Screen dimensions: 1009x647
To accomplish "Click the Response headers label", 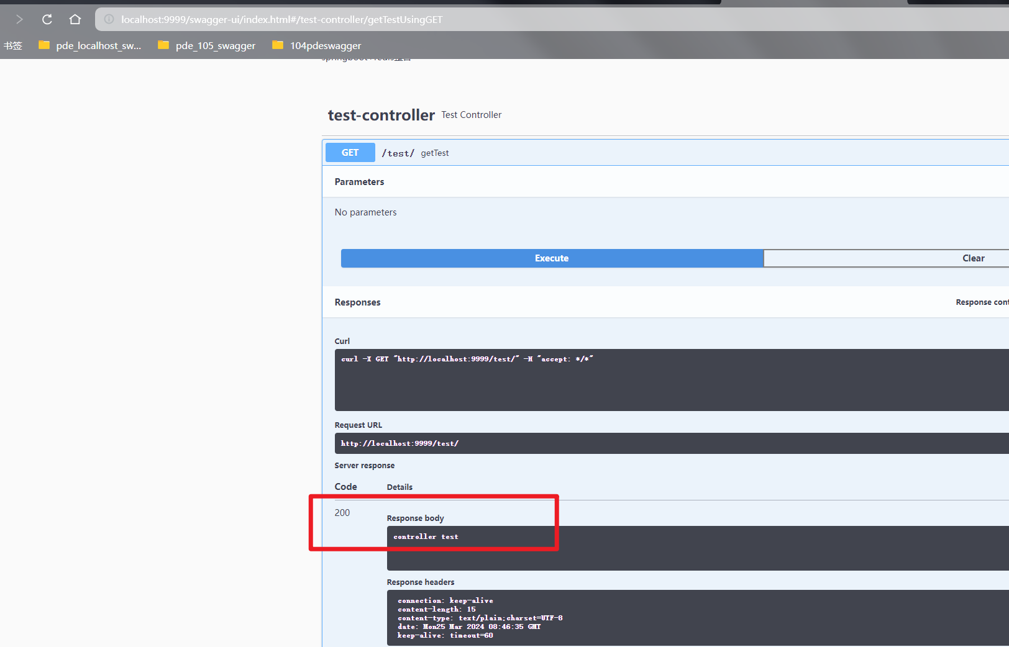I will pyautogui.click(x=421, y=582).
